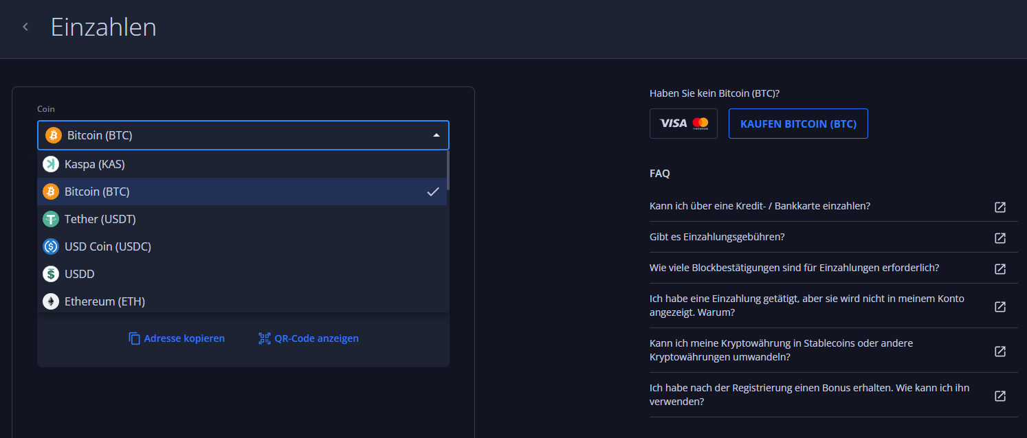Click the checkmark on the selected Bitcoin option
1027x438 pixels.
pyautogui.click(x=432, y=192)
